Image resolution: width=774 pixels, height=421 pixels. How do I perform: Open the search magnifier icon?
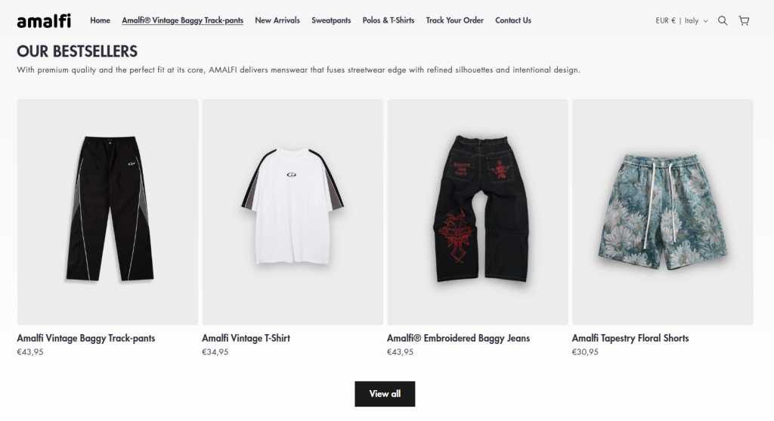click(723, 20)
